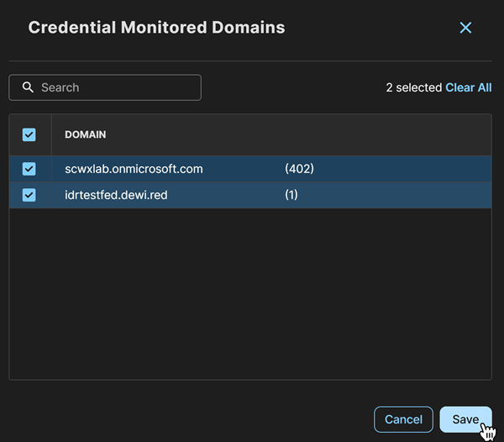The image size is (504, 442).
Task: Click the magnifier icon in search box
Action: (x=28, y=87)
